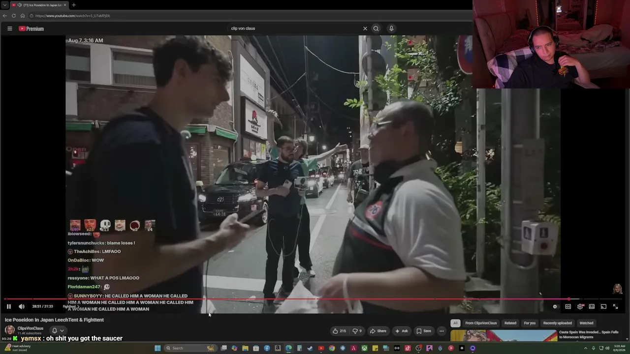Show hidden system tray icons
630x354 pixels.
click(585, 348)
